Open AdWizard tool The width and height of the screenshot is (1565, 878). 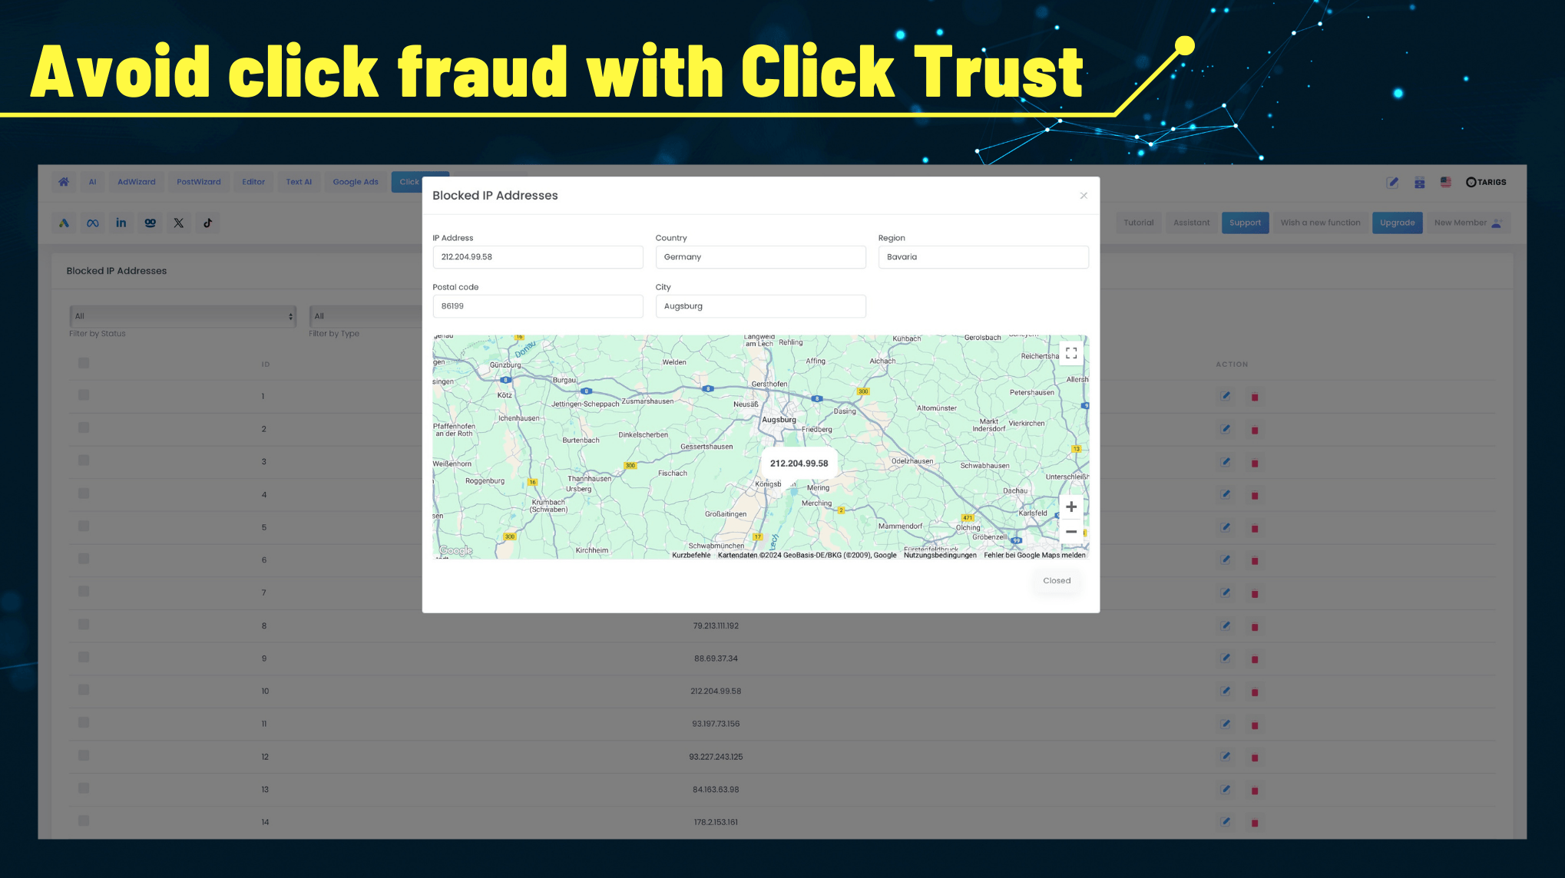pos(137,182)
